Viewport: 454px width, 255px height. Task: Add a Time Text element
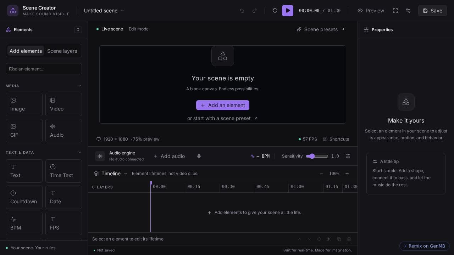(63, 171)
